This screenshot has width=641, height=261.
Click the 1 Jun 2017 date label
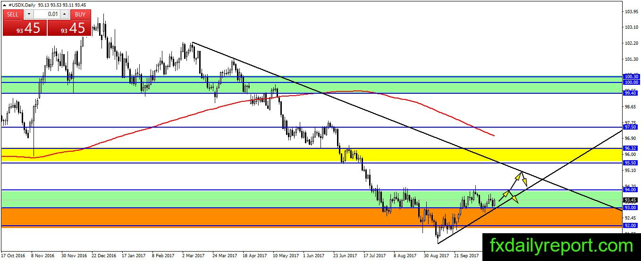pyautogui.click(x=313, y=255)
